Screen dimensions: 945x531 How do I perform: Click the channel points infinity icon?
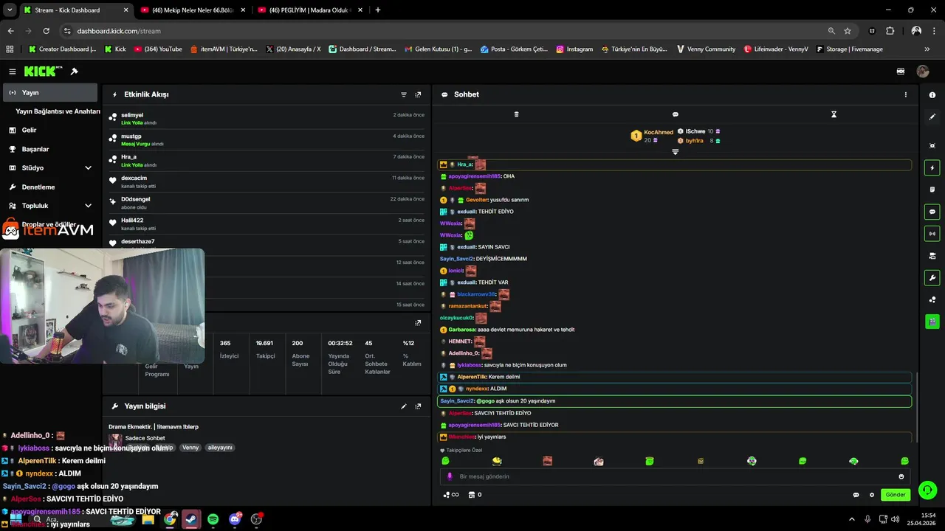pos(450,495)
